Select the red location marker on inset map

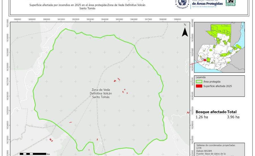205,60
